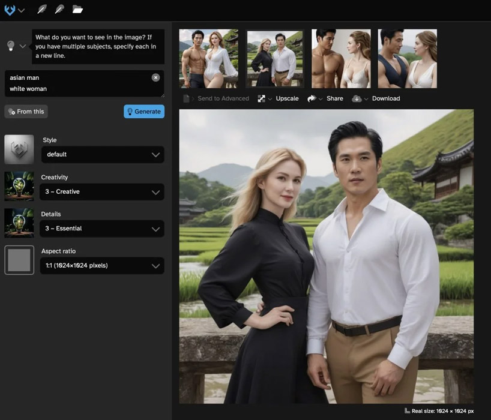
Task: Click the Send to Advanced option
Action: coord(223,98)
